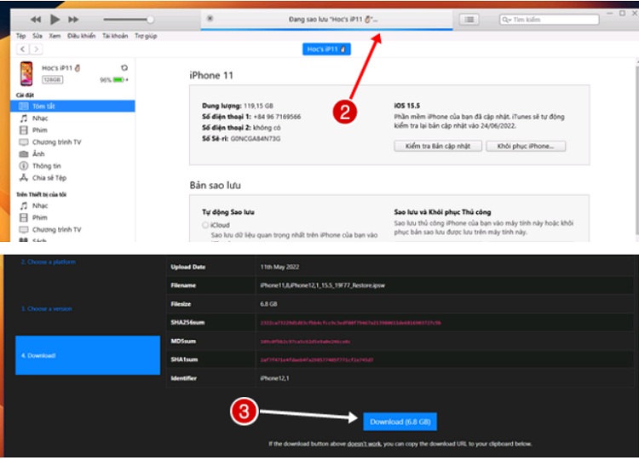Click the phone number +84 96 7169566
639x460 pixels.
(277, 117)
